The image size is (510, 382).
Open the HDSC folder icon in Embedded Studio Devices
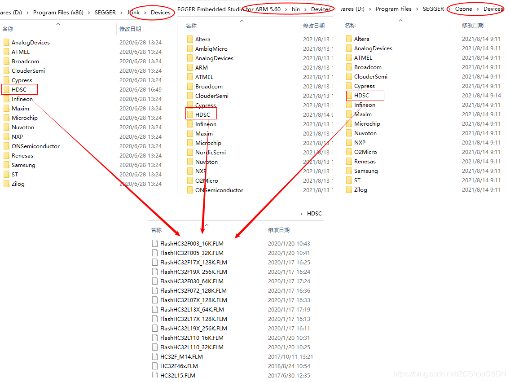[x=190, y=114]
